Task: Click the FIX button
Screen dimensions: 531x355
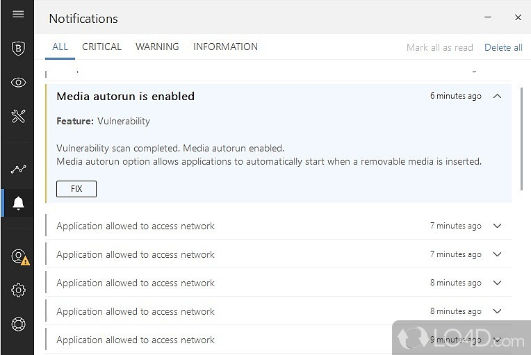Action: coord(76,188)
